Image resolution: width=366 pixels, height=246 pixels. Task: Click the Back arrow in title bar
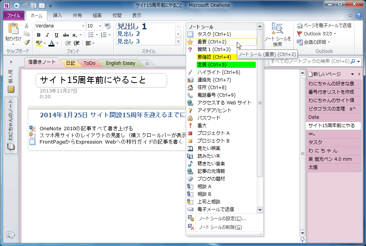tap(17, 5)
